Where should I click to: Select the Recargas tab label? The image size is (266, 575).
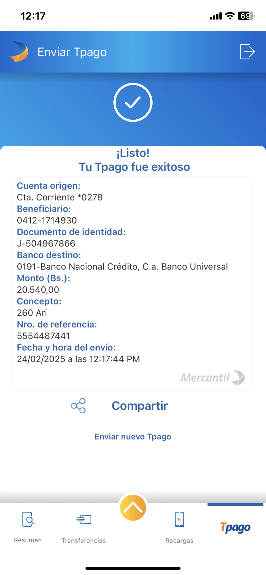[179, 541]
